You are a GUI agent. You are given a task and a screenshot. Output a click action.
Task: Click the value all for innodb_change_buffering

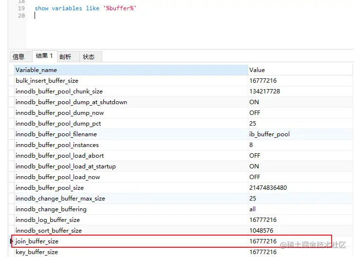252,209
